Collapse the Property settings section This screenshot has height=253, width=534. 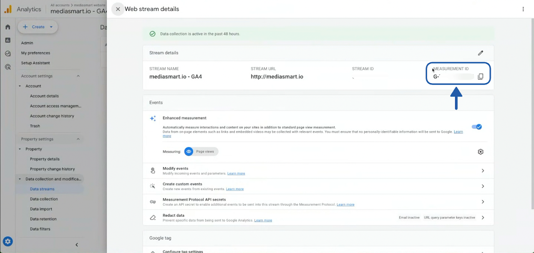pyautogui.click(x=78, y=139)
